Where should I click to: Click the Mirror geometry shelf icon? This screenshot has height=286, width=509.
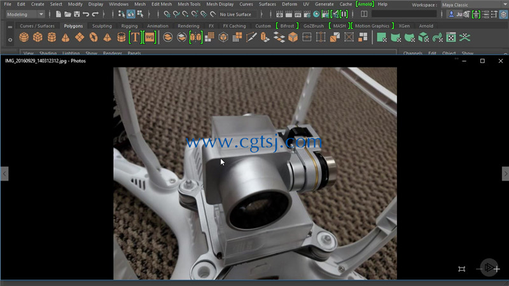pos(196,37)
